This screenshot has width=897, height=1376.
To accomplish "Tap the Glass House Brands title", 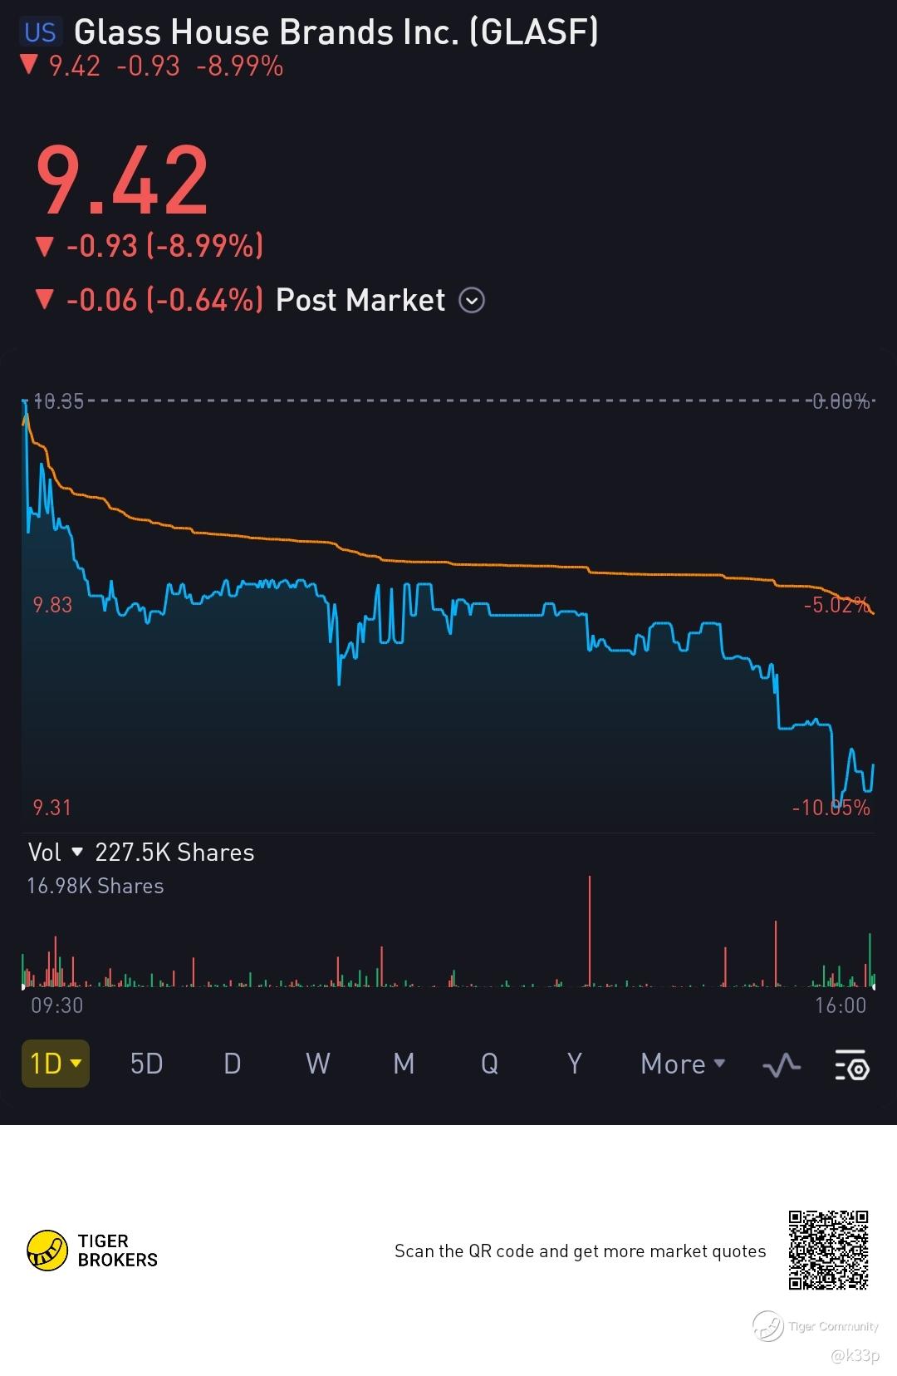I will click(x=336, y=32).
